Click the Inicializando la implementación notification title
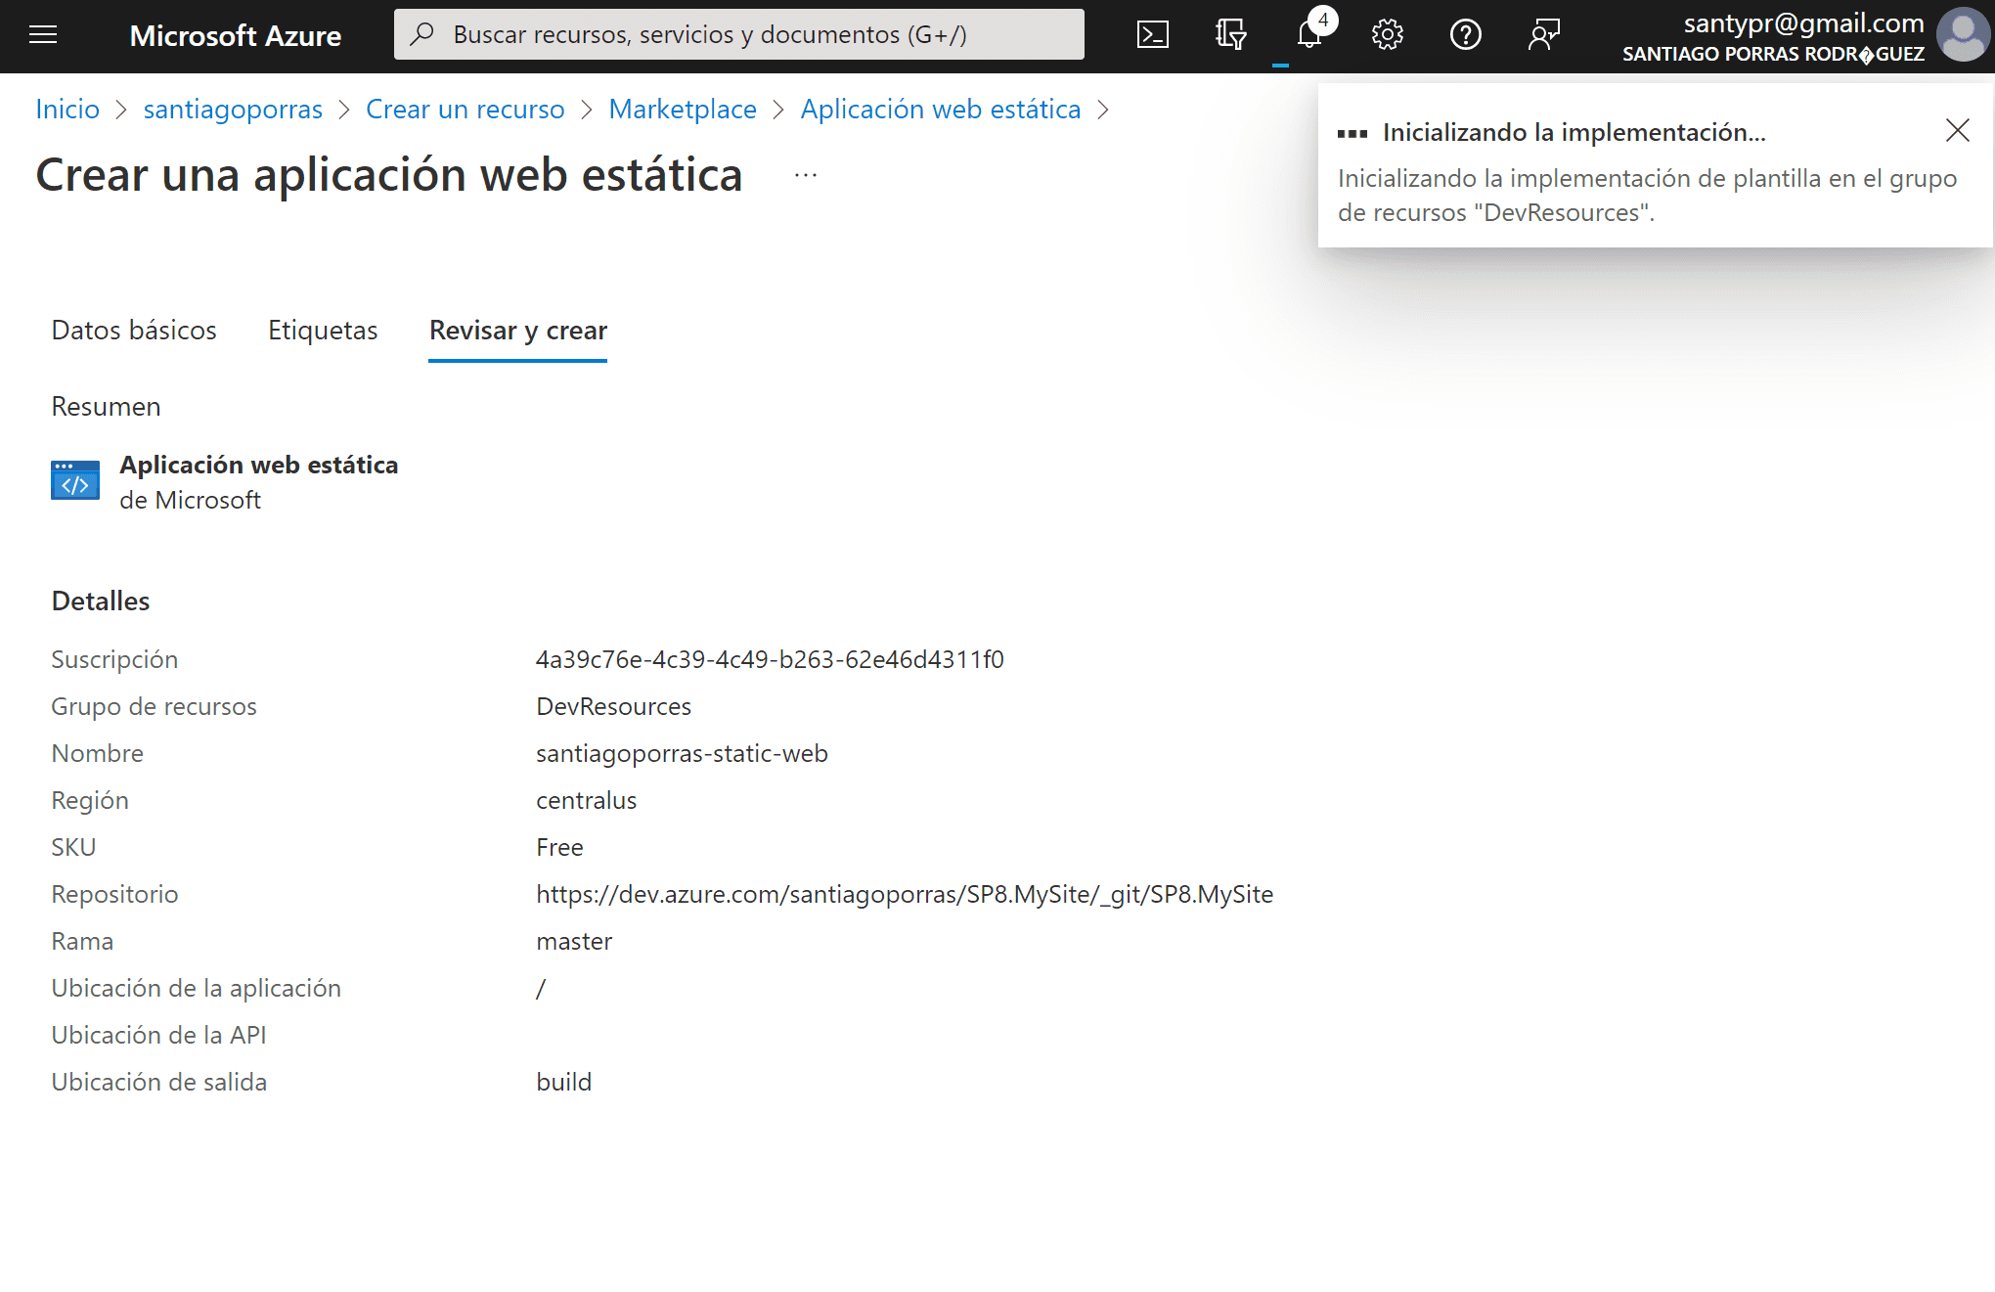Screen dimensions: 1995x1292 [x=1574, y=132]
